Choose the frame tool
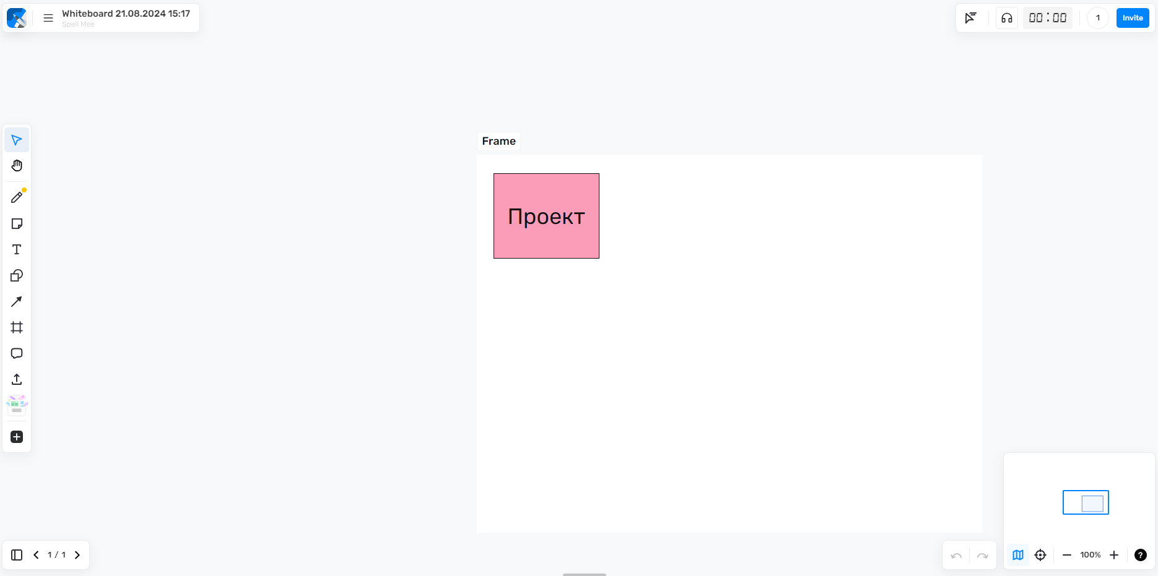The width and height of the screenshot is (1158, 576). [17, 327]
